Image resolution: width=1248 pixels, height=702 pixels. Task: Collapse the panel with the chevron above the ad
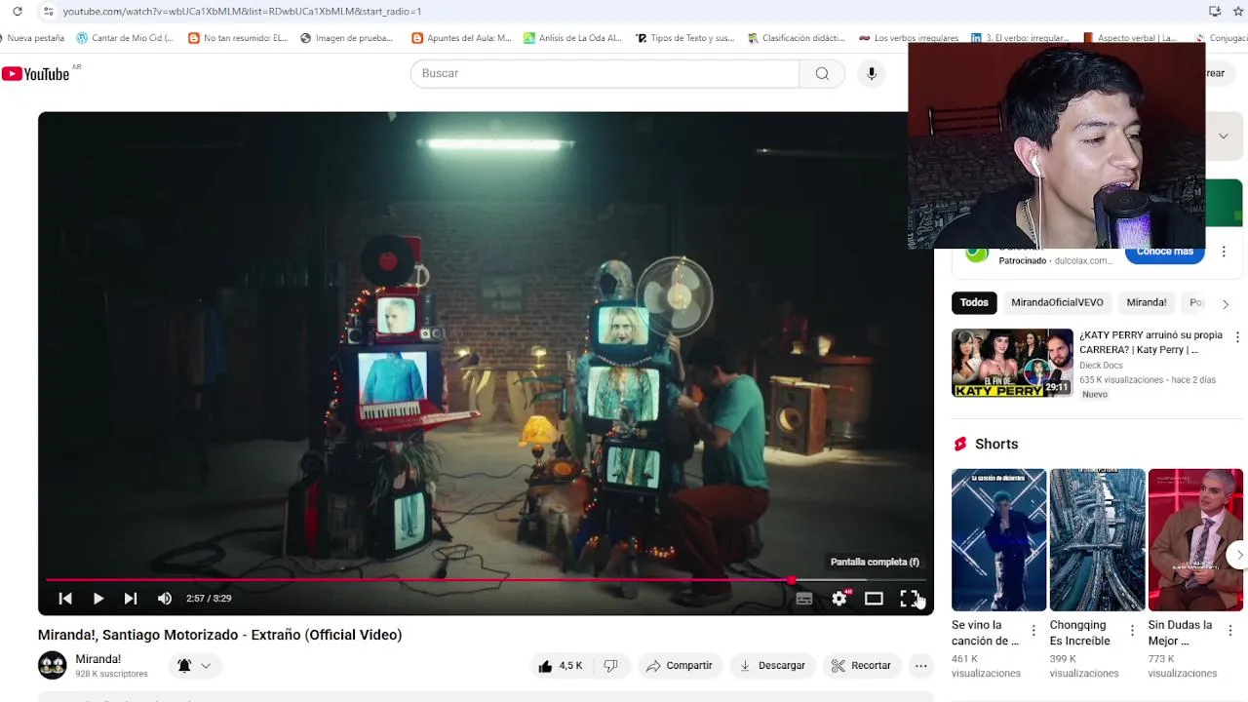[x=1224, y=136]
